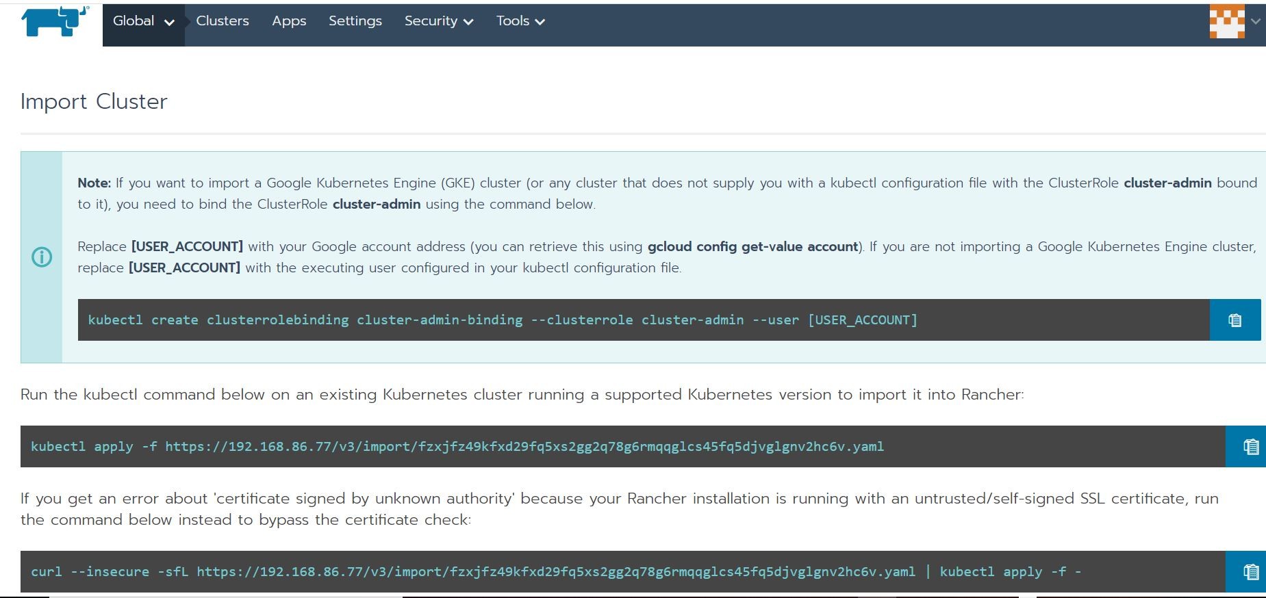This screenshot has height=598, width=1266.
Task: Select the kubectl apply -f import URL text
Action: click(x=457, y=446)
